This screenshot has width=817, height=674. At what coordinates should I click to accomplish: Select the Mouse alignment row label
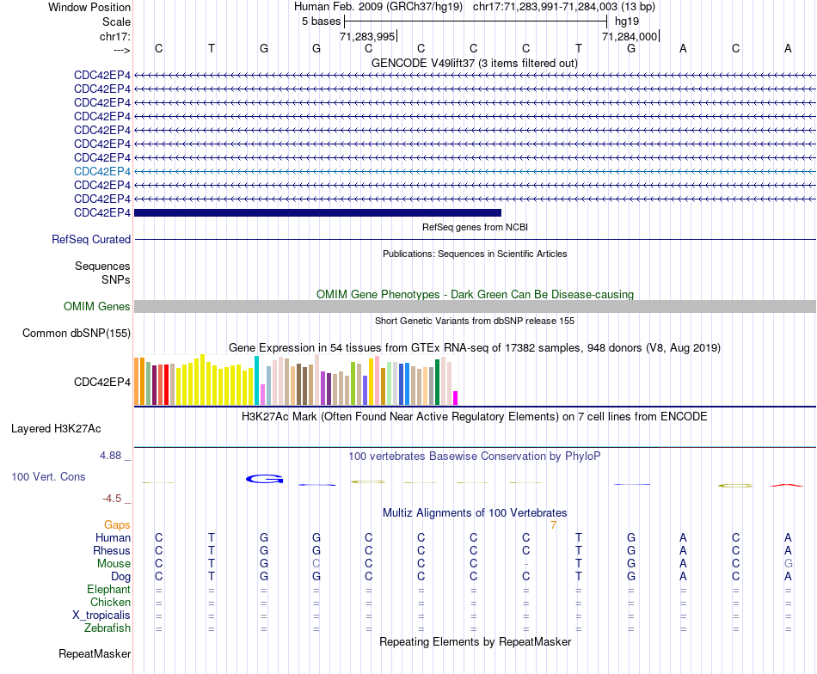click(x=114, y=564)
